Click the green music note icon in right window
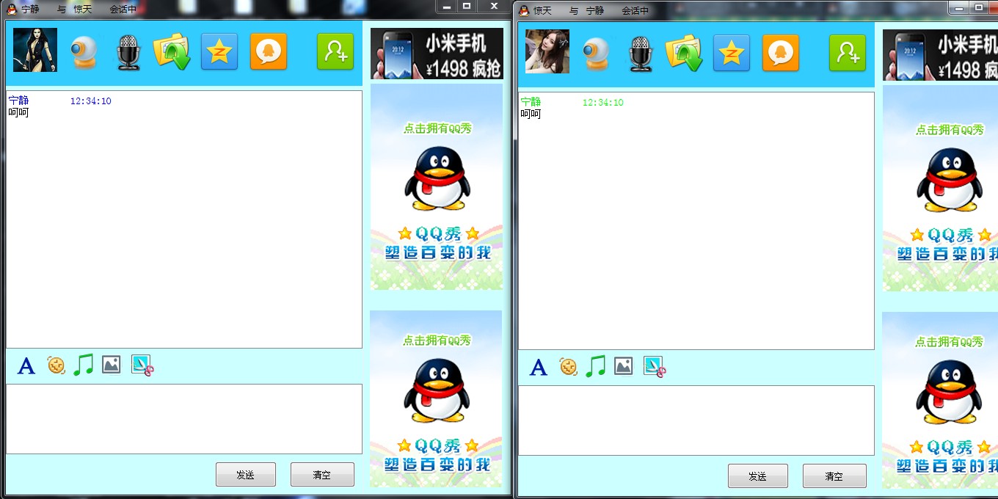Viewport: 998px width, 499px height. pyautogui.click(x=595, y=365)
